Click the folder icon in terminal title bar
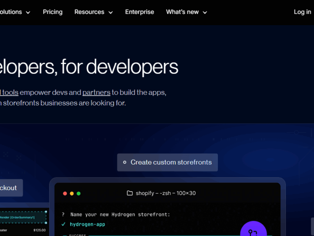This screenshot has width=314, height=236. pos(130,193)
